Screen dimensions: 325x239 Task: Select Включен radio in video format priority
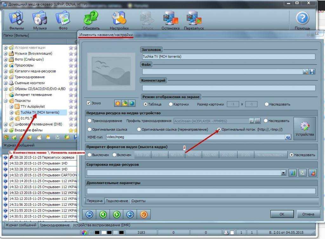click(114, 155)
